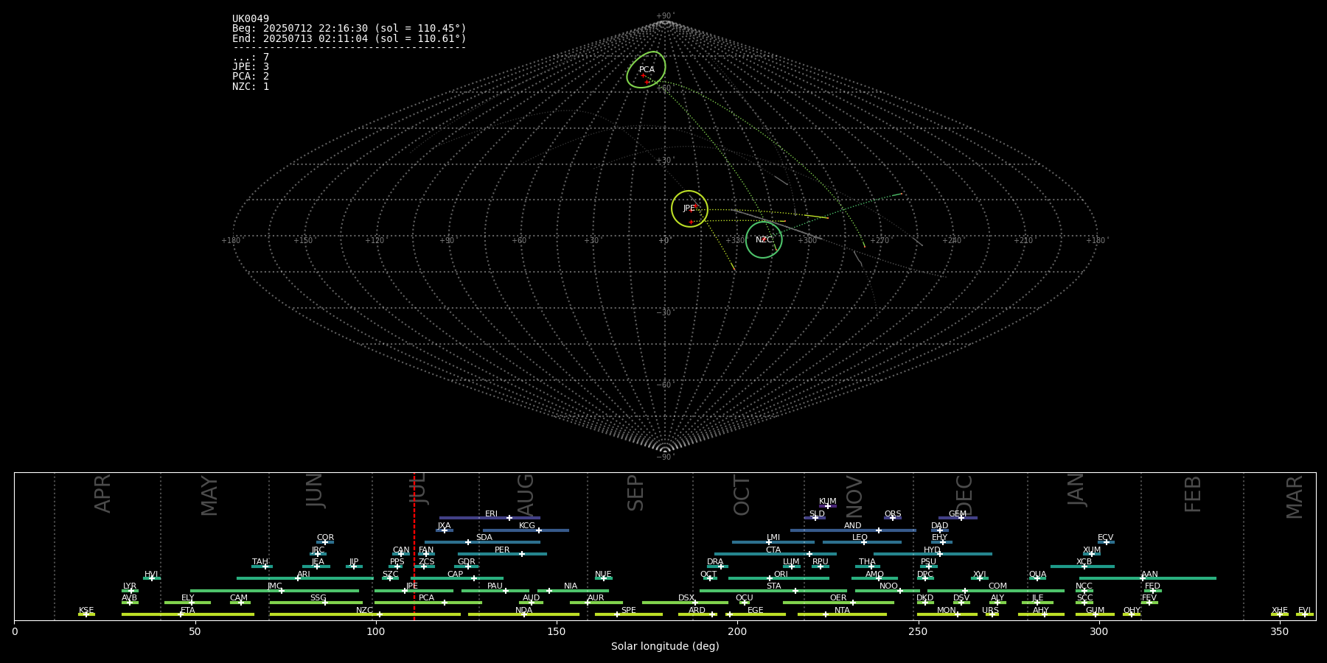Screen dimensions: 1327x663
Task: Click the SPE shower label
Action: click(628, 610)
